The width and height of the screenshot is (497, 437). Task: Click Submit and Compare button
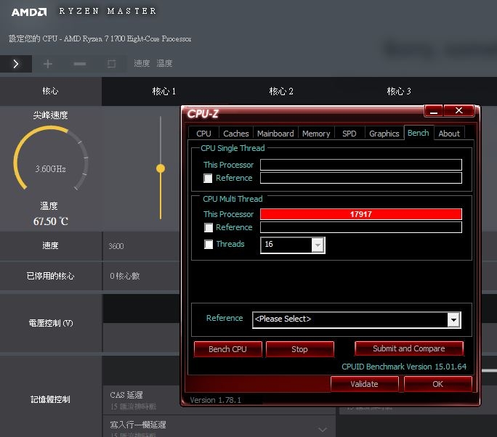coord(409,348)
